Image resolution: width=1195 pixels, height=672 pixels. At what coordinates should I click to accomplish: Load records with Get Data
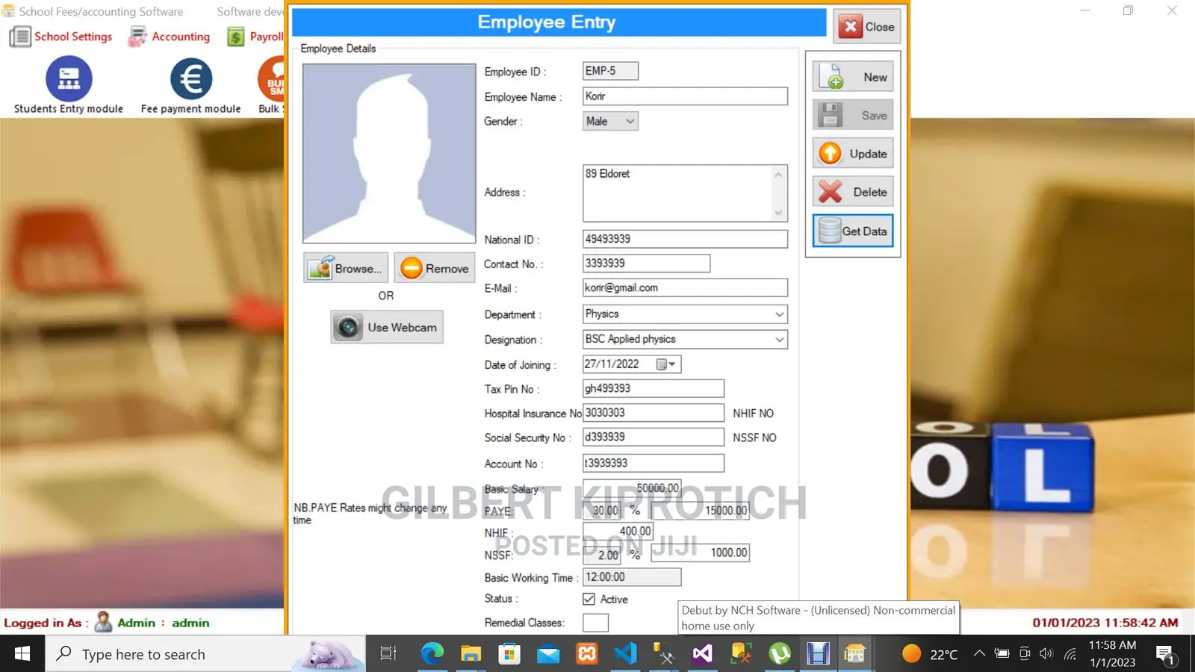(x=853, y=231)
